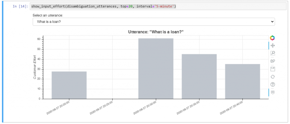Activate the Box Zoom tool
290x124 pixels.
(x=272, y=53)
